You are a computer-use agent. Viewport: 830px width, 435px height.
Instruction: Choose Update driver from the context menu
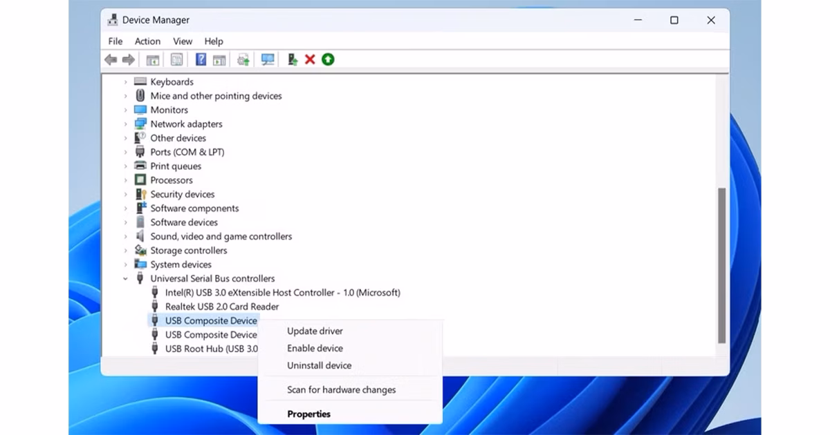click(350, 331)
